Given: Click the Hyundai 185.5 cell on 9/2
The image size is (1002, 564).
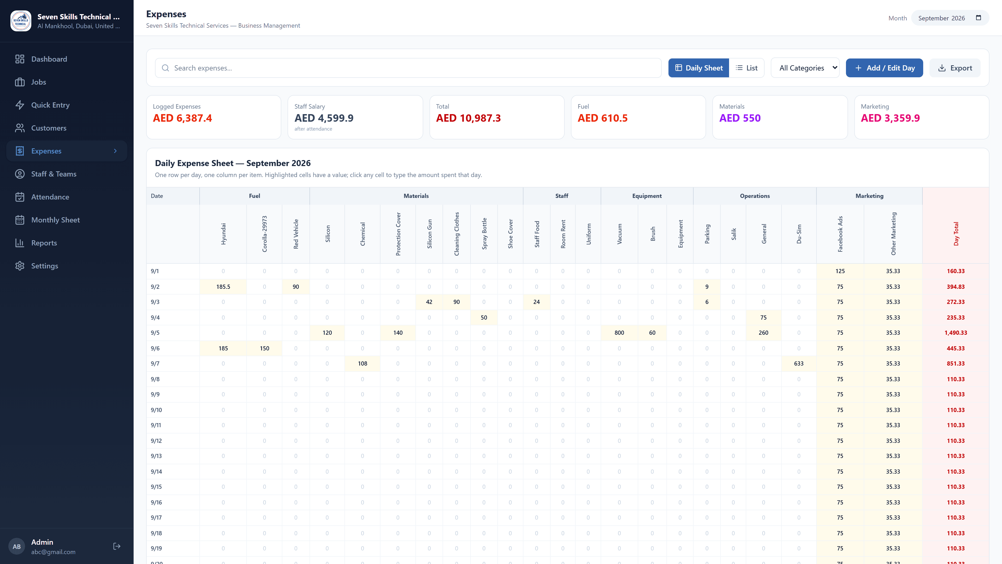Looking at the screenshot, I should (223, 287).
